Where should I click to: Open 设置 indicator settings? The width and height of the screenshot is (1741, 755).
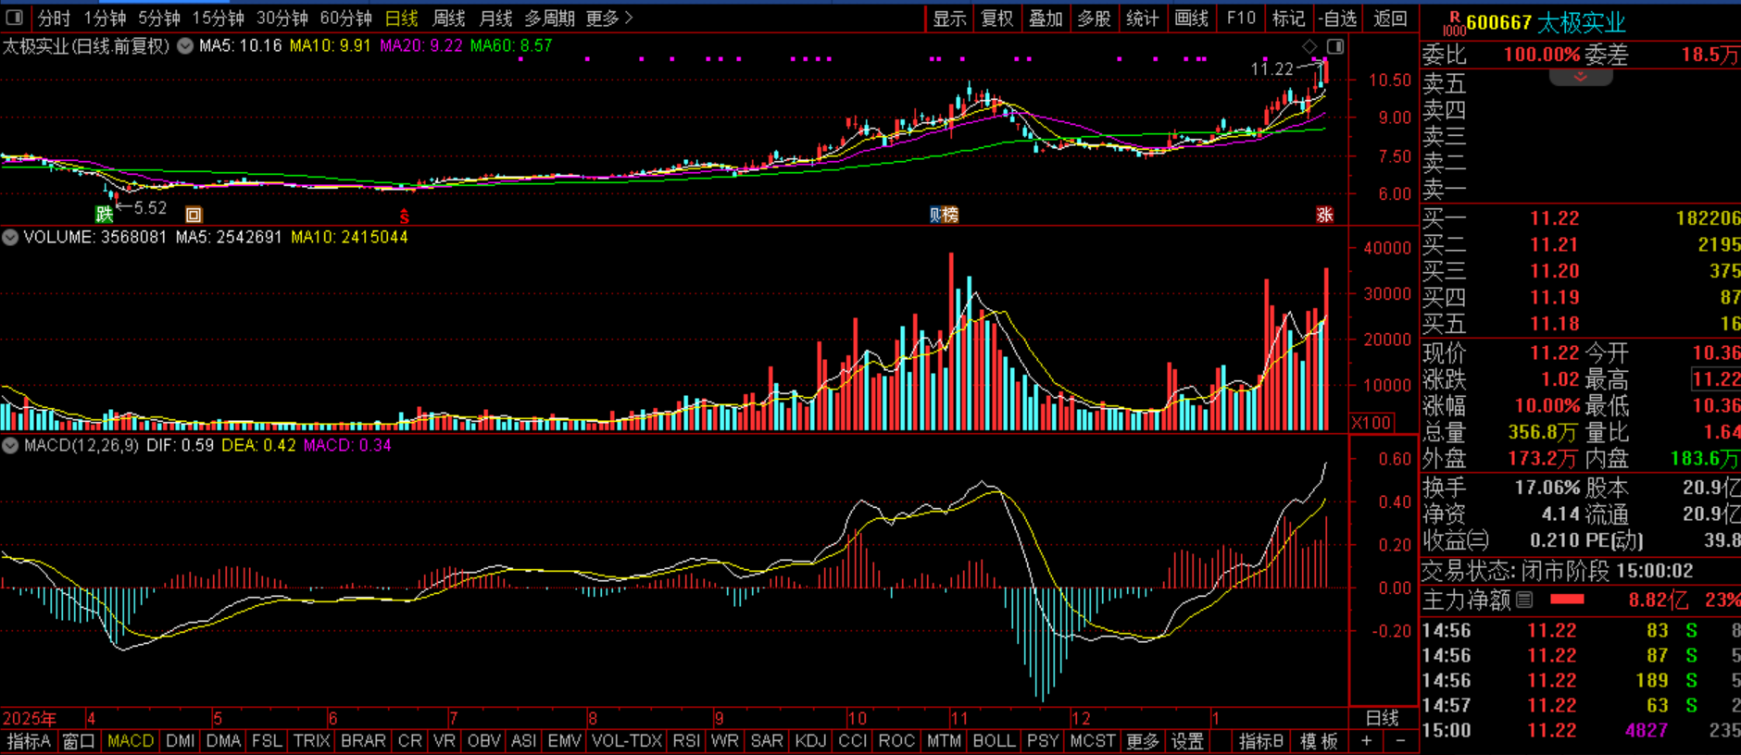coord(1187,741)
